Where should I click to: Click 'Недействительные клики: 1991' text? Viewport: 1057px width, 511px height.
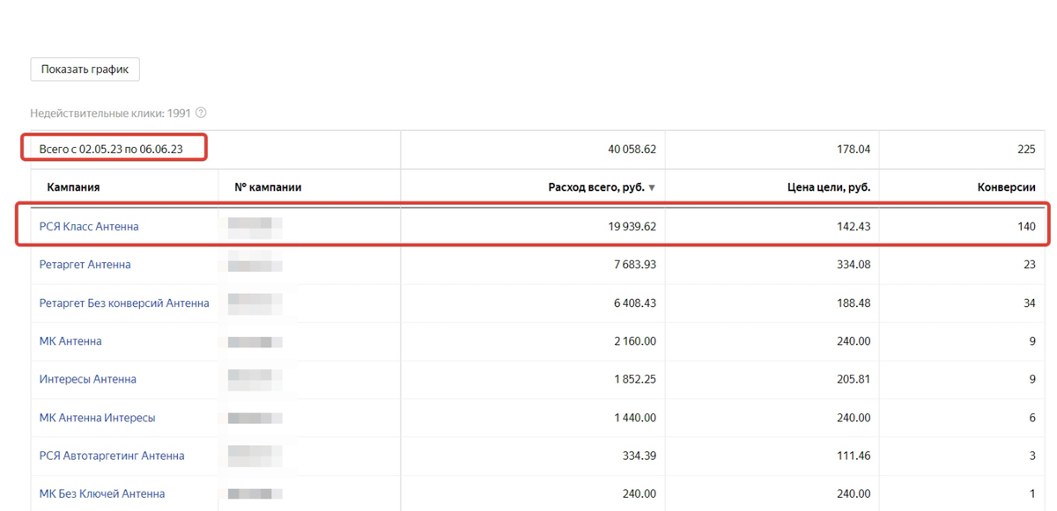[x=110, y=113]
